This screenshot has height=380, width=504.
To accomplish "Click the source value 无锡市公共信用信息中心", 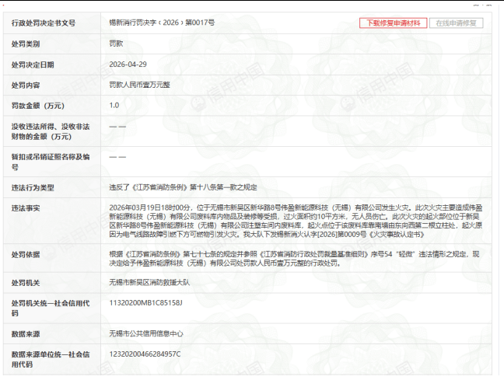I will pos(146,333).
